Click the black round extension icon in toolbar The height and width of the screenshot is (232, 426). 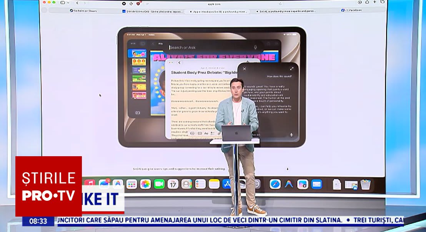point(124,3)
